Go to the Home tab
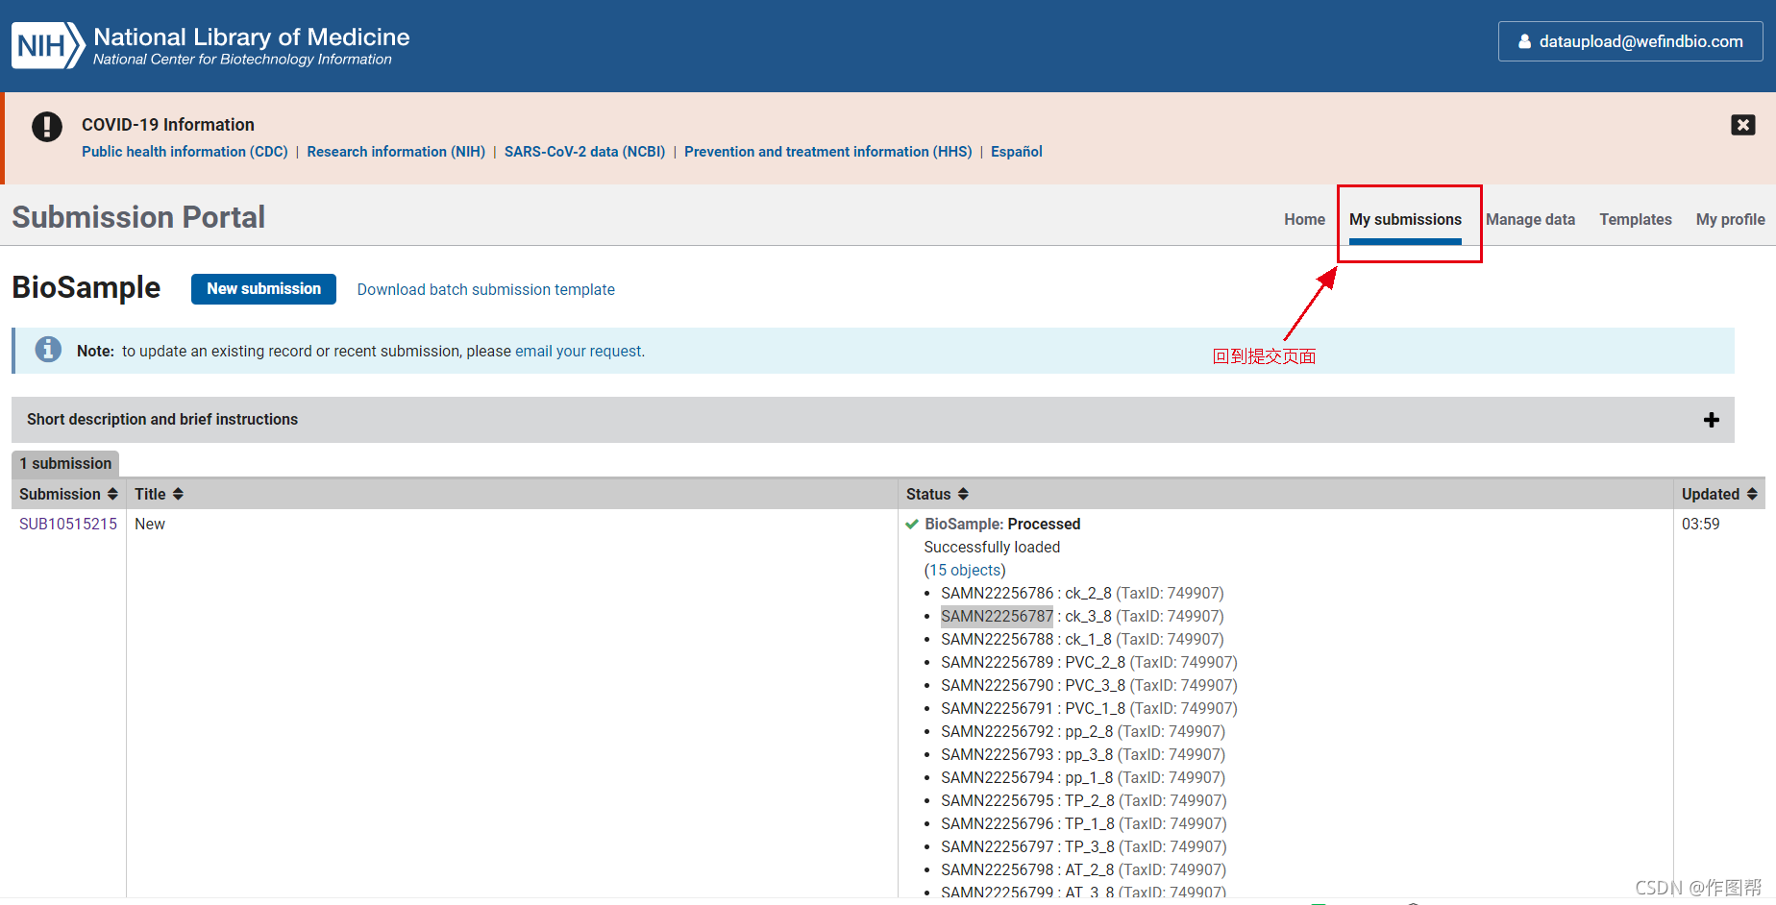The height and width of the screenshot is (905, 1776). pyautogui.click(x=1304, y=219)
